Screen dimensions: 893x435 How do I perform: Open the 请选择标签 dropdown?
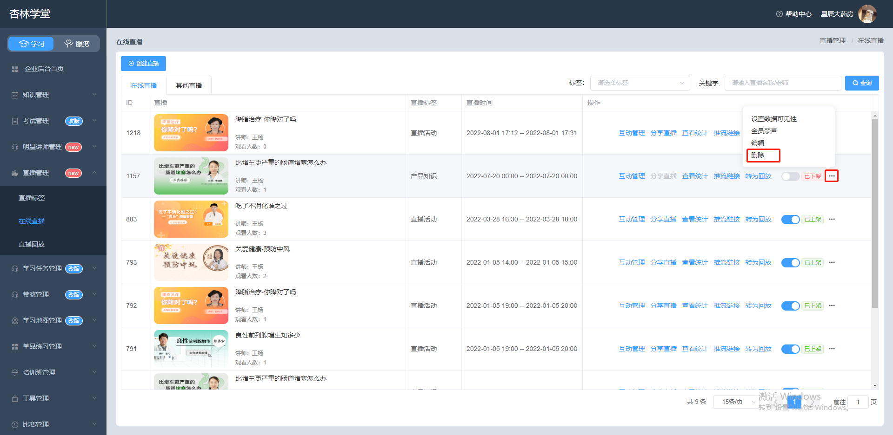640,83
